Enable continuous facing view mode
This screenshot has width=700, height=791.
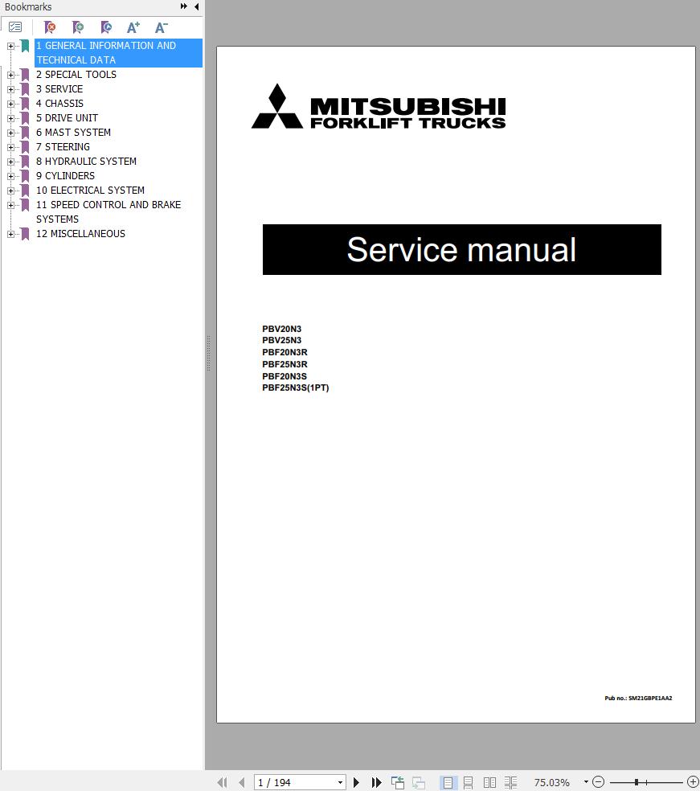pos(510,782)
